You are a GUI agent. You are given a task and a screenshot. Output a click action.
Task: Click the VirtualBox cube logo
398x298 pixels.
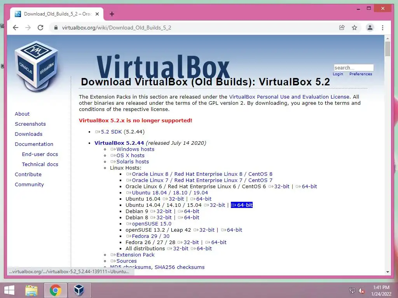37,66
